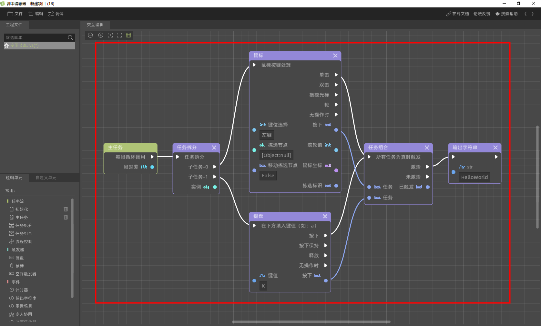Switch to the 交互编辑 tab
The width and height of the screenshot is (541, 326).
95,25
